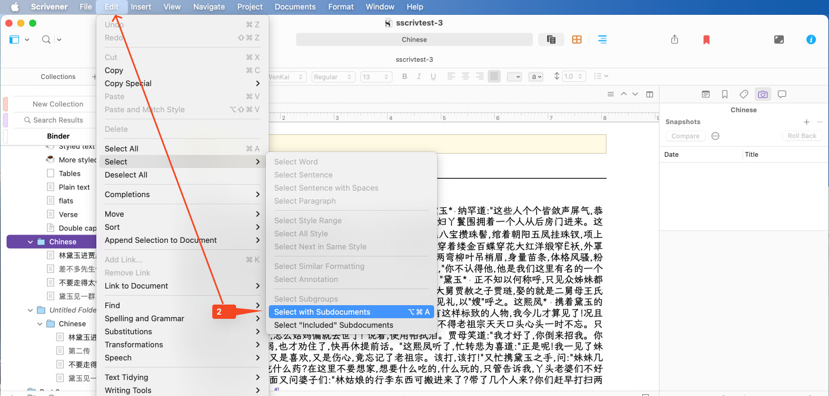Center align text in format bar

(x=466, y=77)
